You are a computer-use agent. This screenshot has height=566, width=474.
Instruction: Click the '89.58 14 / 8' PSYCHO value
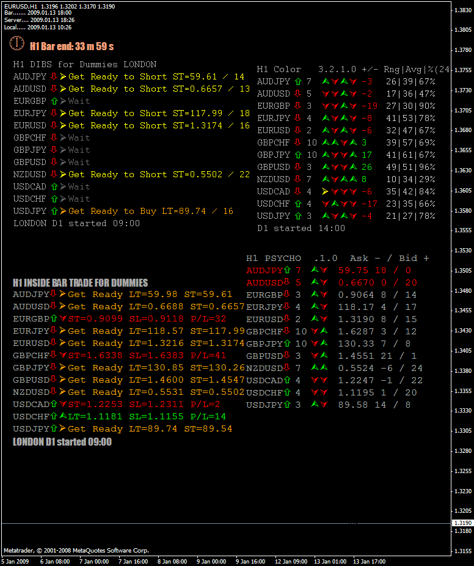374,405
